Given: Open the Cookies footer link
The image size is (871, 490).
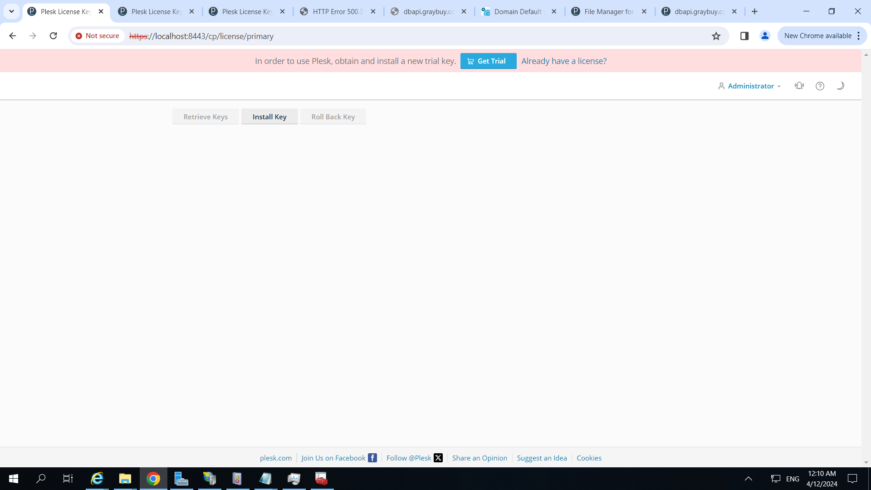Looking at the screenshot, I should coord(589,458).
